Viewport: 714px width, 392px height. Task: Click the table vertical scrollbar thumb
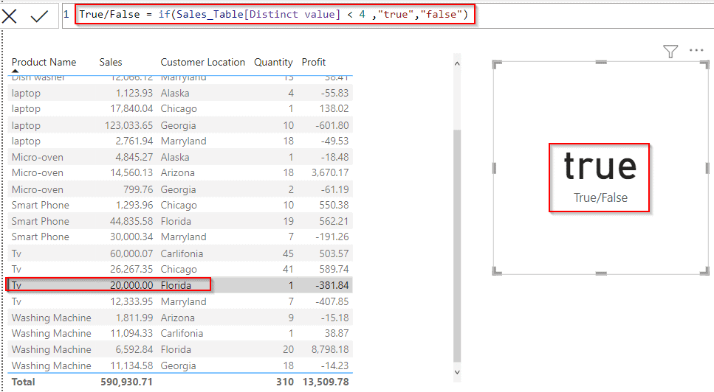(x=457, y=245)
